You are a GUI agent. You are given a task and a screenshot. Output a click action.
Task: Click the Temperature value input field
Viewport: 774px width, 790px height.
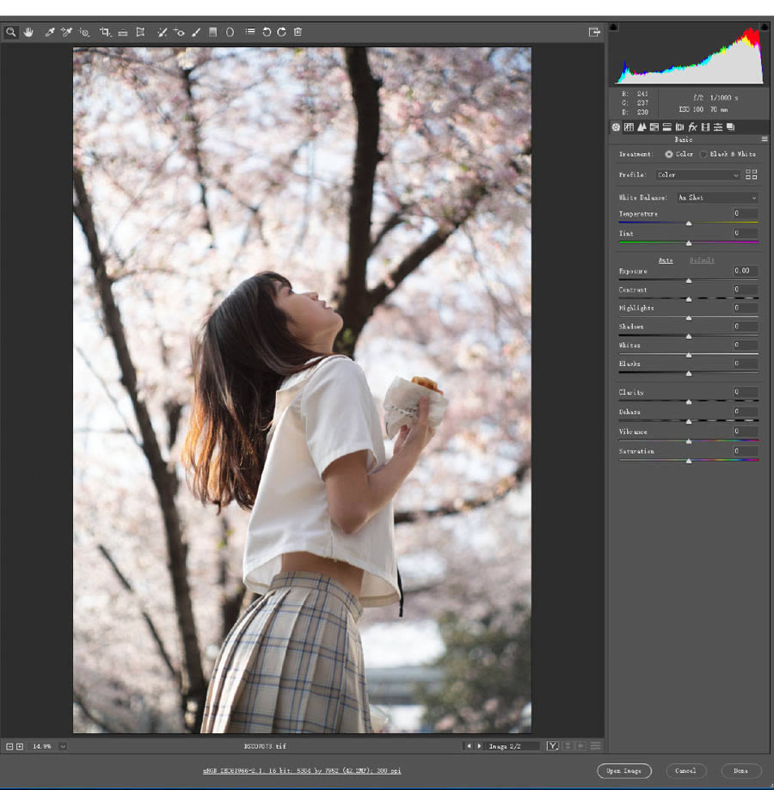click(745, 214)
